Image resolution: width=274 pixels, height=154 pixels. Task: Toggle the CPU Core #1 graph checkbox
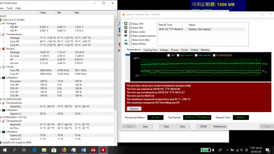(178, 55)
